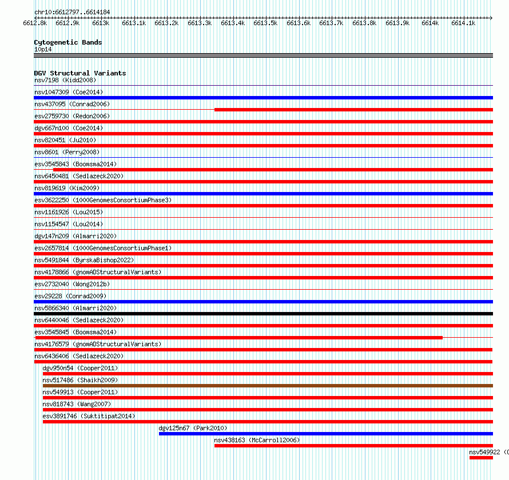The image size is (509, 480).
Task: Click nsv4178866 (gnomADStructuralVariants) label
Action: click(x=98, y=272)
